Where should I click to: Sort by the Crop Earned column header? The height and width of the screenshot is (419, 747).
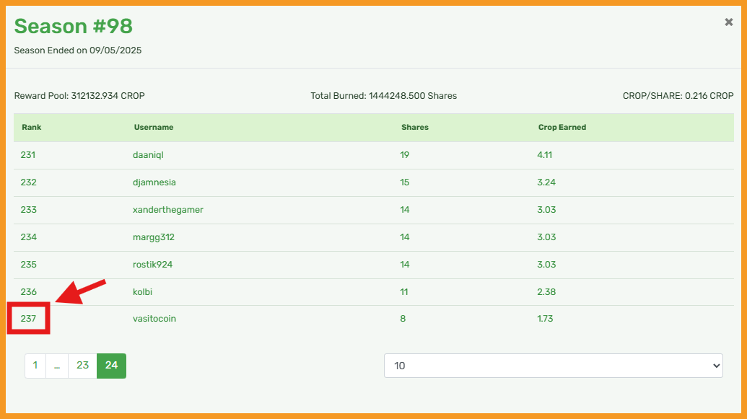pos(562,127)
